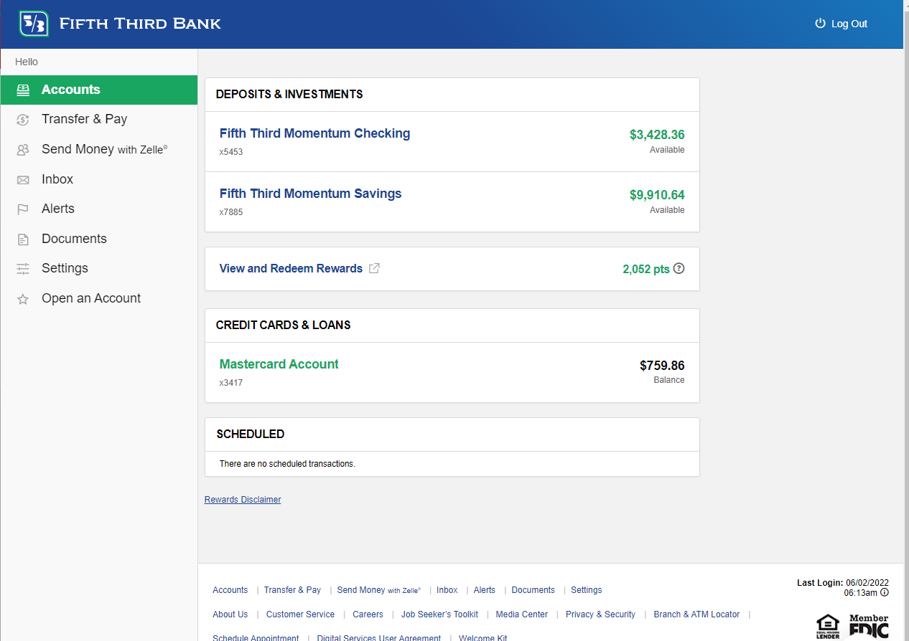The width and height of the screenshot is (909, 641).
Task: Click footer Send Money with Zelle link
Action: click(x=378, y=590)
